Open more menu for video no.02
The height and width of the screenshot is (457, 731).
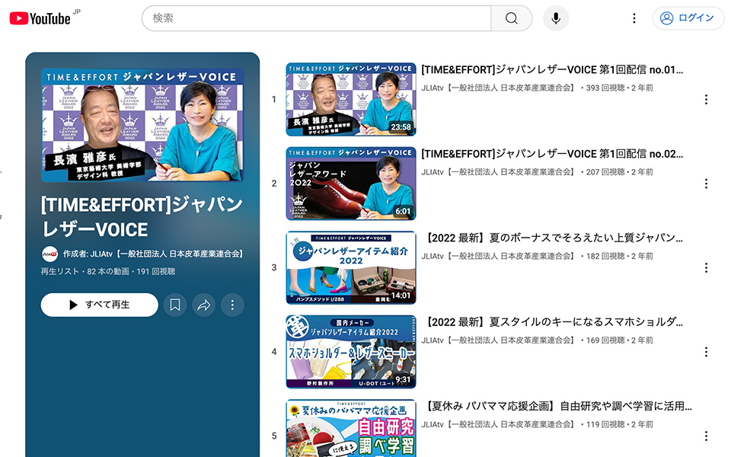pyautogui.click(x=707, y=184)
